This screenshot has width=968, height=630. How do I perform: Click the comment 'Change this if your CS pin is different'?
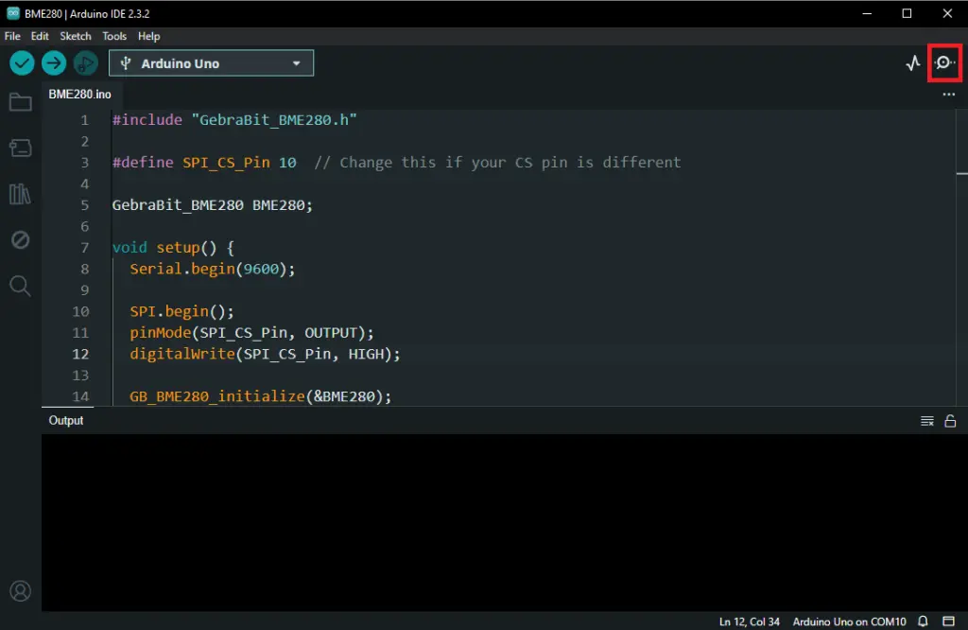pos(510,163)
